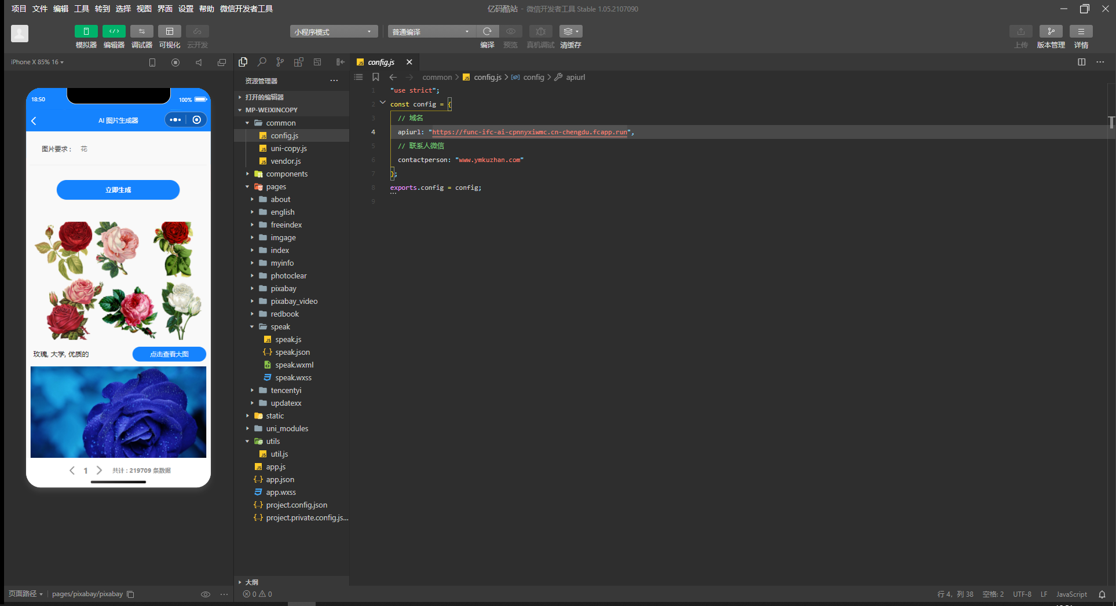Image resolution: width=1116 pixels, height=606 pixels.
Task: Click the Compile refresh icon
Action: (487, 31)
